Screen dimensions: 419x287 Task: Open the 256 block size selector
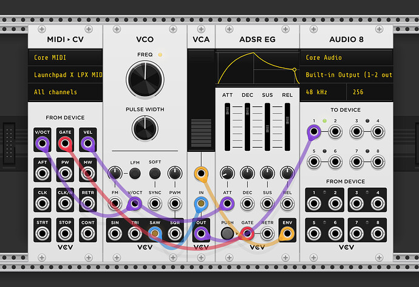(x=370, y=92)
